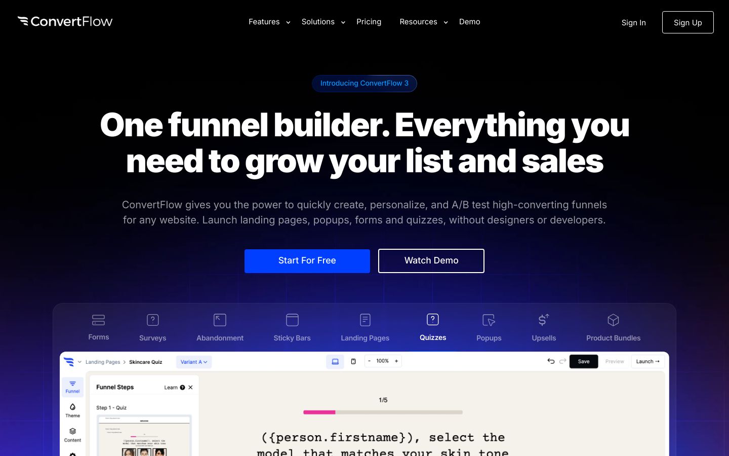Click the Launch button
This screenshot has width=729, height=456.
pos(648,361)
